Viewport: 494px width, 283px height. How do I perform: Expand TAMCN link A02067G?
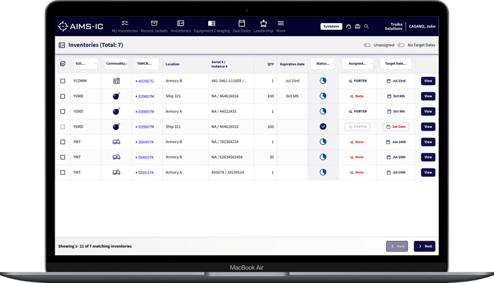click(x=145, y=81)
